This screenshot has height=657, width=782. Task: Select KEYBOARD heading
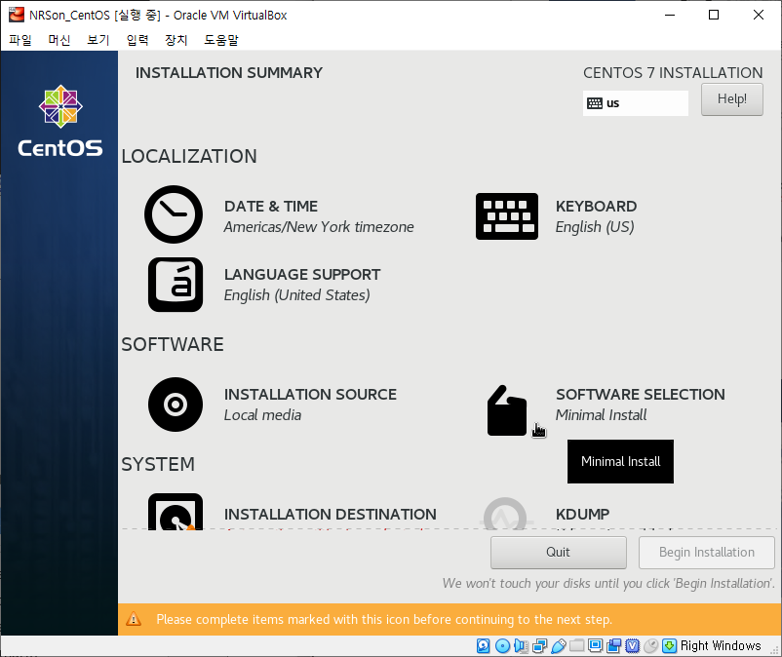[596, 207]
